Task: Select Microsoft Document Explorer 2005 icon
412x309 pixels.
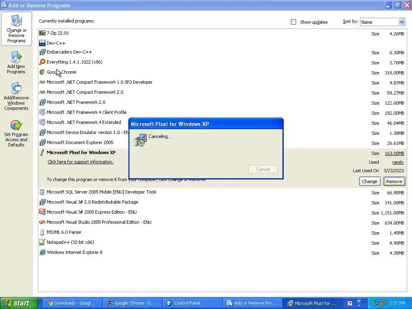Action: coord(42,142)
